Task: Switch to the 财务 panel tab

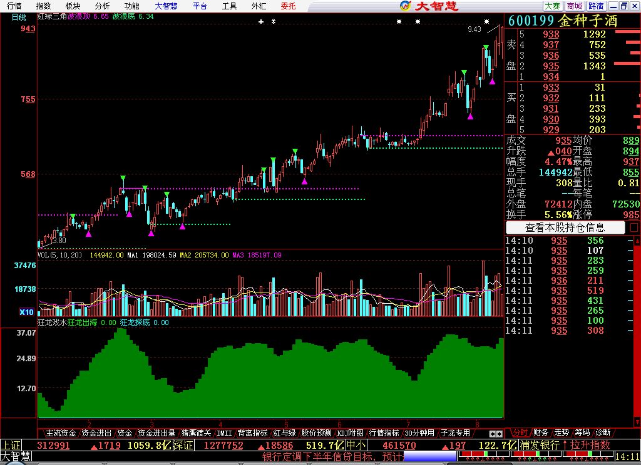Action: click(x=540, y=432)
